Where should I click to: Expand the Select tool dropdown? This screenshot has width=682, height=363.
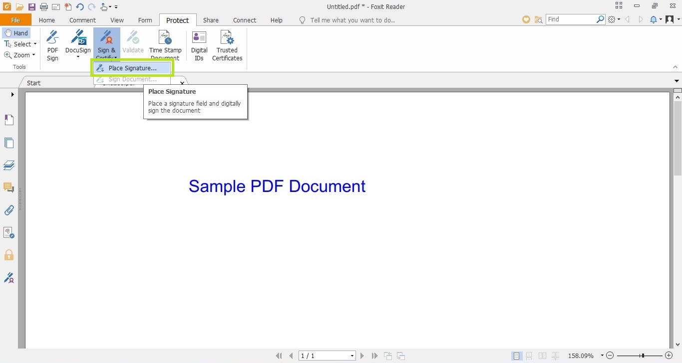point(35,44)
